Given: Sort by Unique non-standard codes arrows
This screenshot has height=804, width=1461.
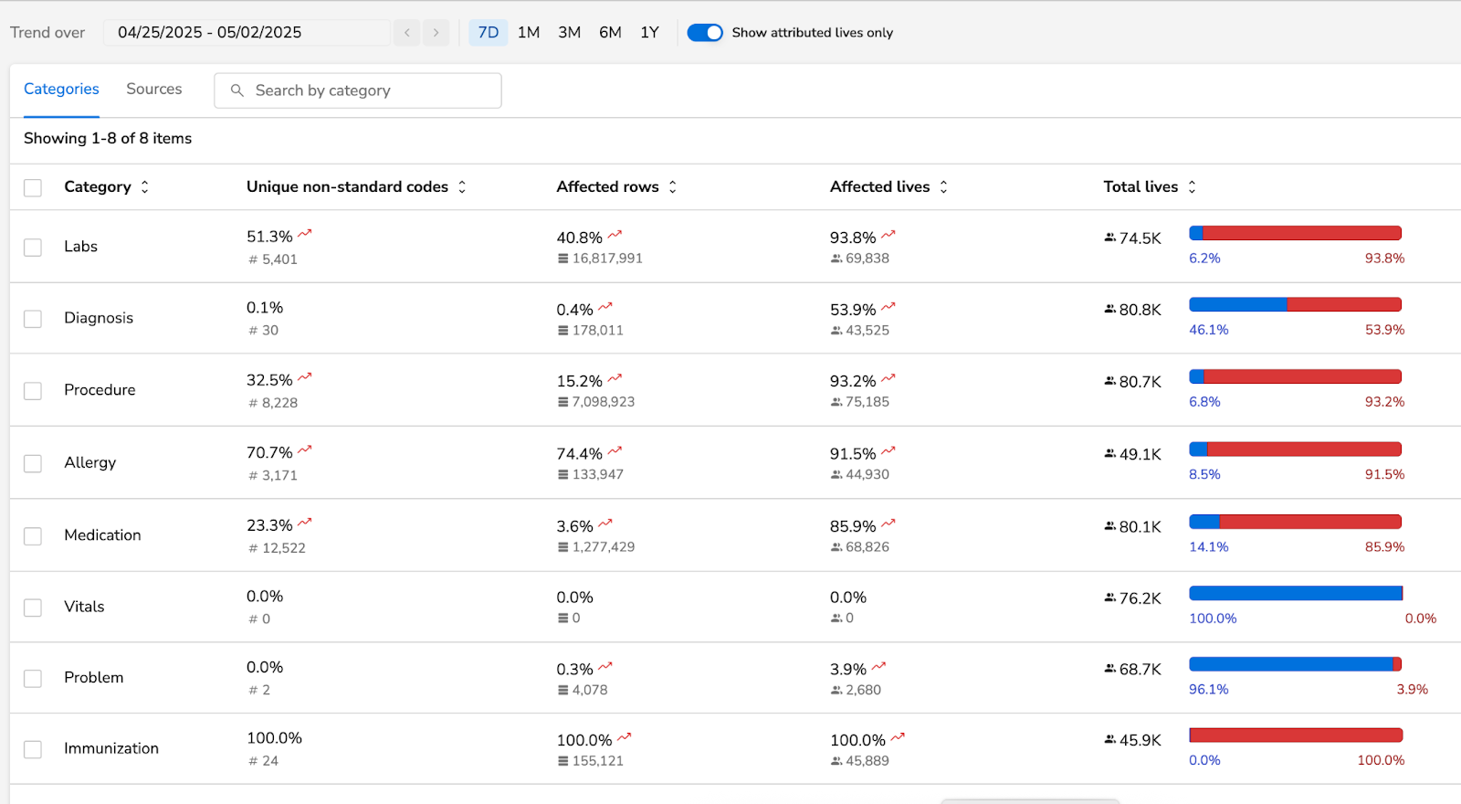Looking at the screenshot, I should tap(462, 186).
